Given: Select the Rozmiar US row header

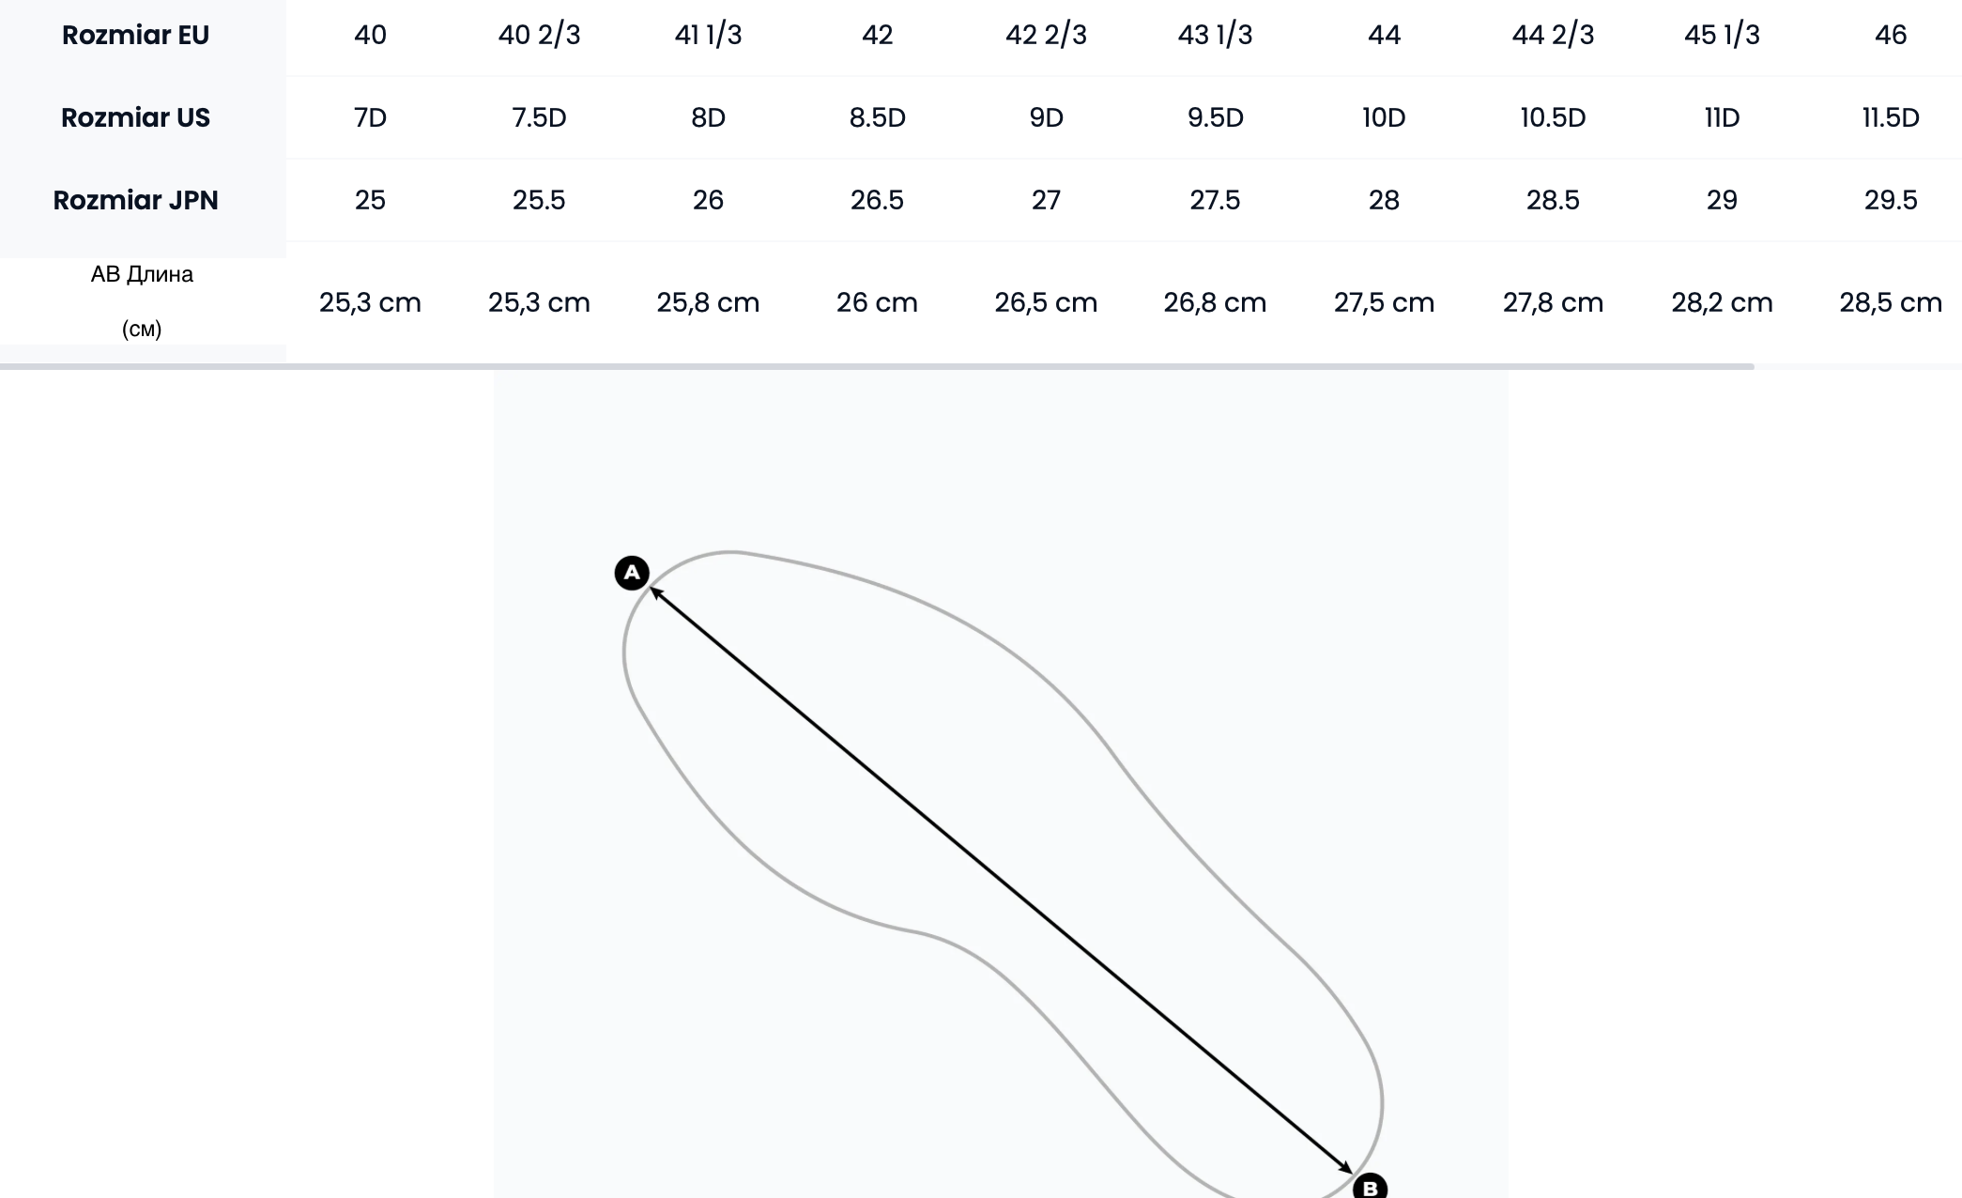Looking at the screenshot, I should [135, 118].
